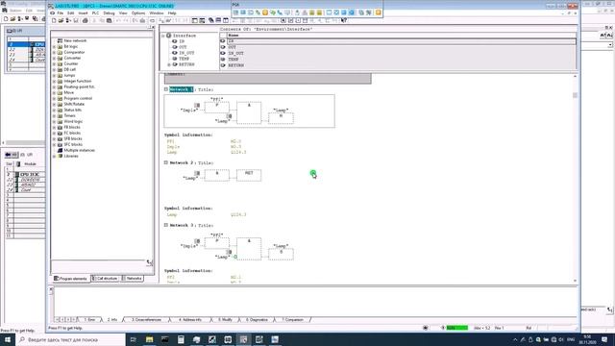615x346 pixels.
Task: Expand the Jumps folder
Action: (54, 75)
